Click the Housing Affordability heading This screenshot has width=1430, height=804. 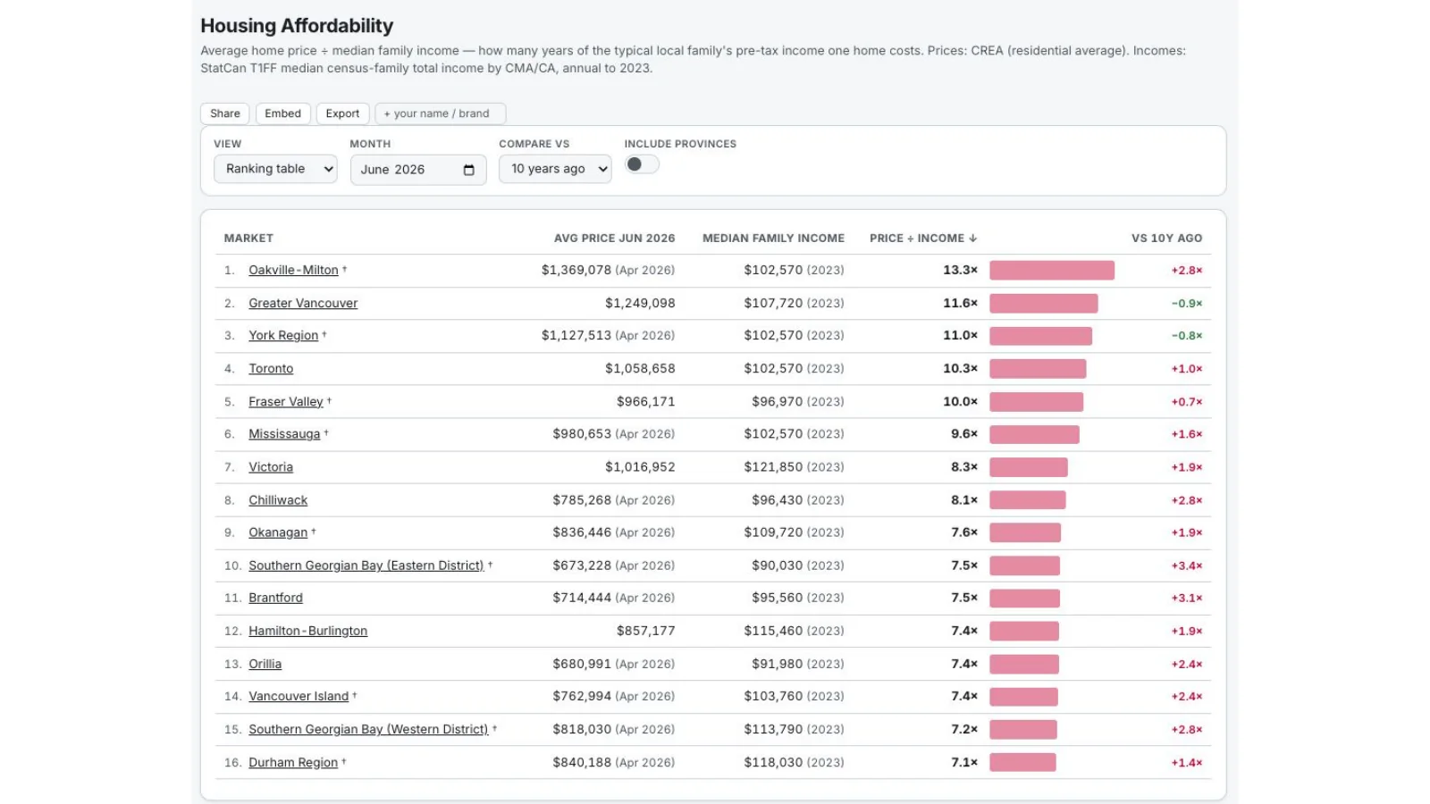(297, 26)
